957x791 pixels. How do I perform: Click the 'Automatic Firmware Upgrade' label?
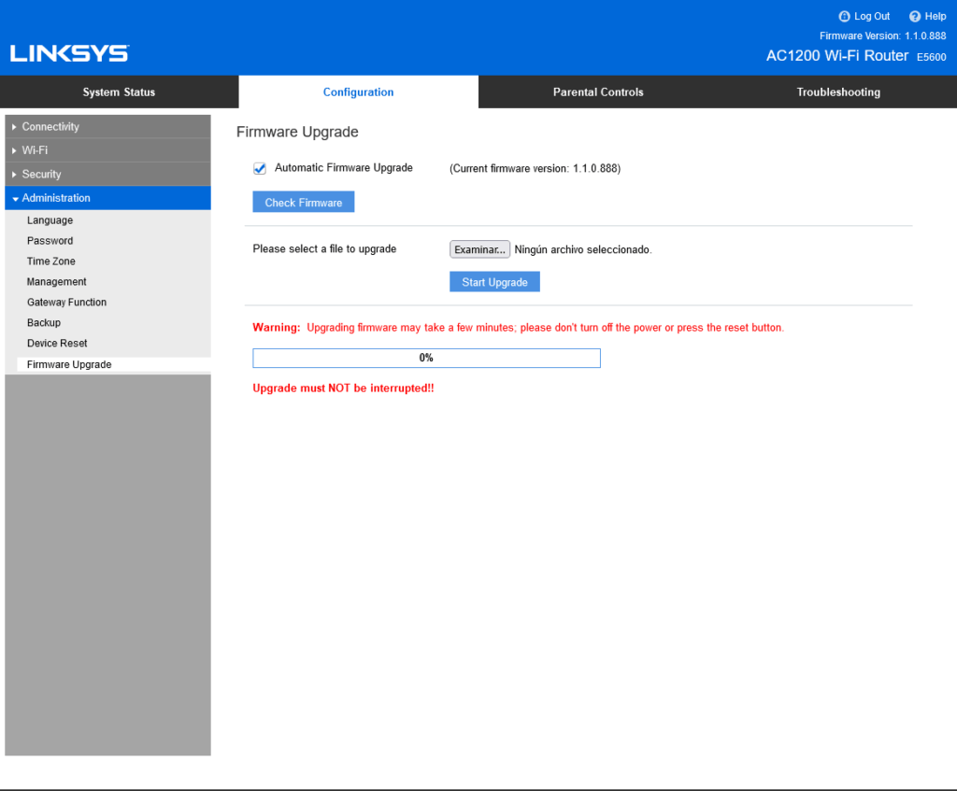coord(344,168)
